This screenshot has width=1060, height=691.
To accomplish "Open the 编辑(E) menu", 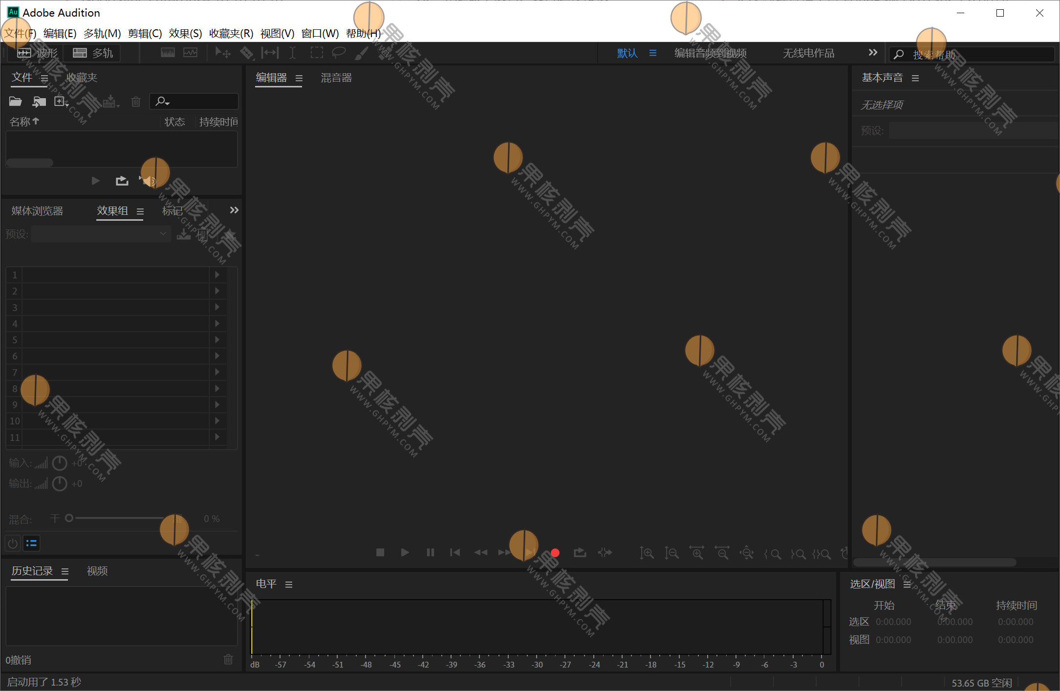I will (60, 33).
